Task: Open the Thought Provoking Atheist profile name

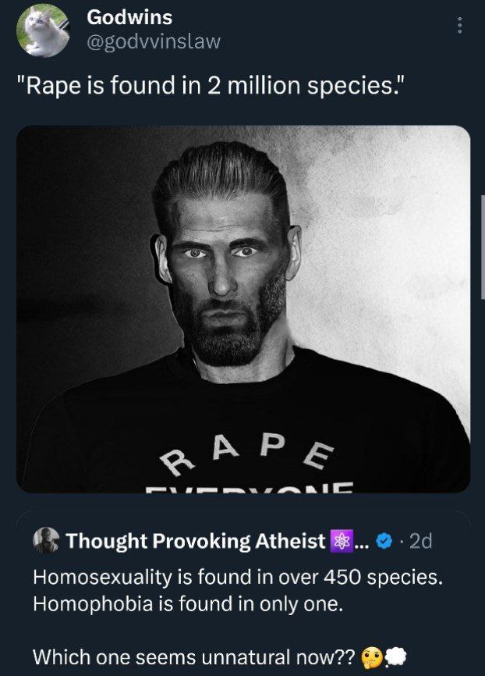Action: point(195,540)
